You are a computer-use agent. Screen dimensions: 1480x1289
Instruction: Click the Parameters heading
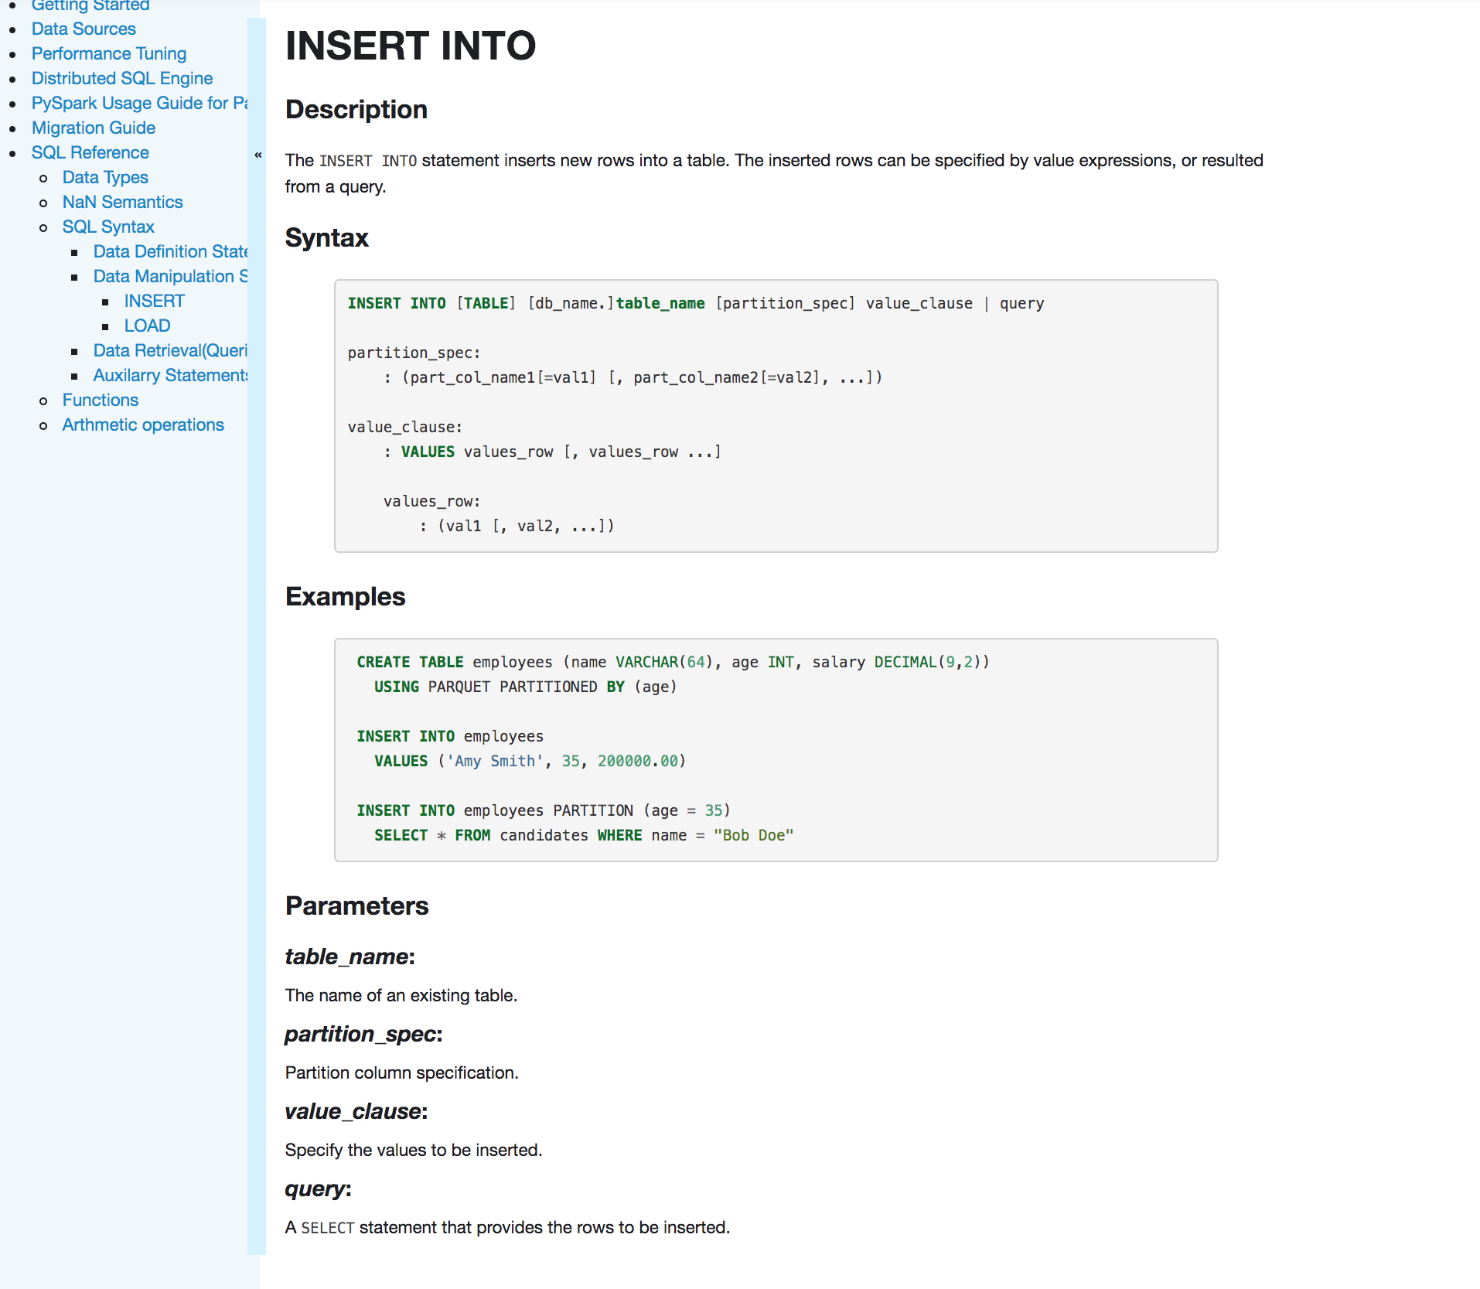pyautogui.click(x=357, y=906)
